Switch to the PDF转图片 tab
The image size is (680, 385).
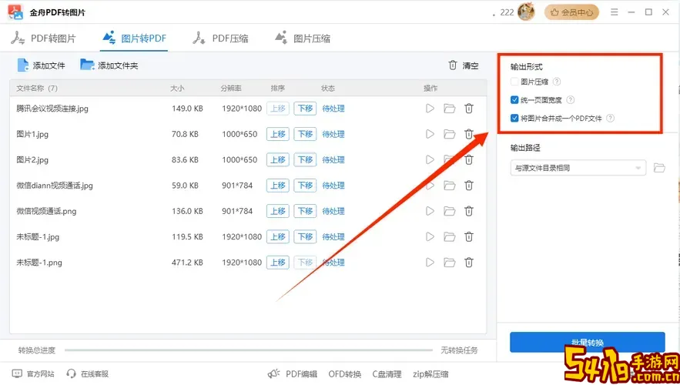43,38
